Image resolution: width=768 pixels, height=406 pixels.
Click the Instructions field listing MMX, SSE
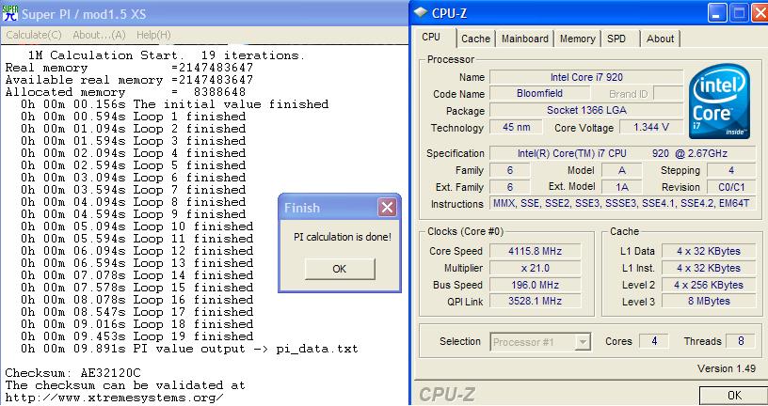(x=622, y=204)
